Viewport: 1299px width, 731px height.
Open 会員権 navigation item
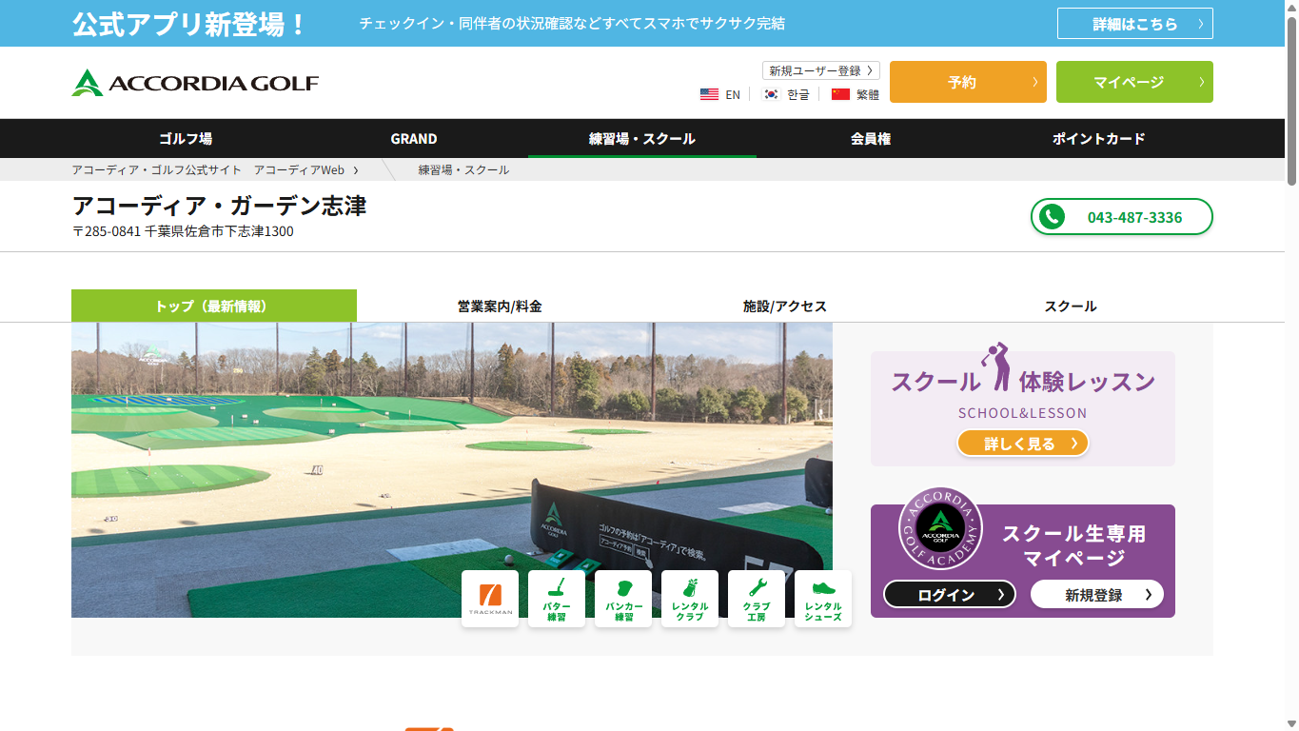pyautogui.click(x=871, y=138)
